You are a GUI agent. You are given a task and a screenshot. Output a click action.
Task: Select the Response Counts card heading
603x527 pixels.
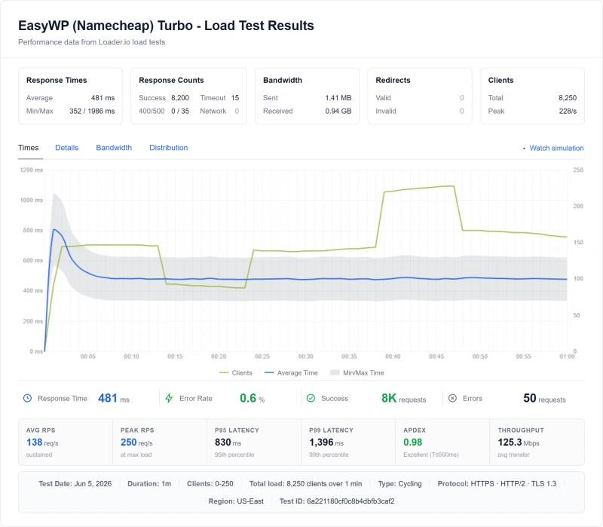[x=171, y=80]
